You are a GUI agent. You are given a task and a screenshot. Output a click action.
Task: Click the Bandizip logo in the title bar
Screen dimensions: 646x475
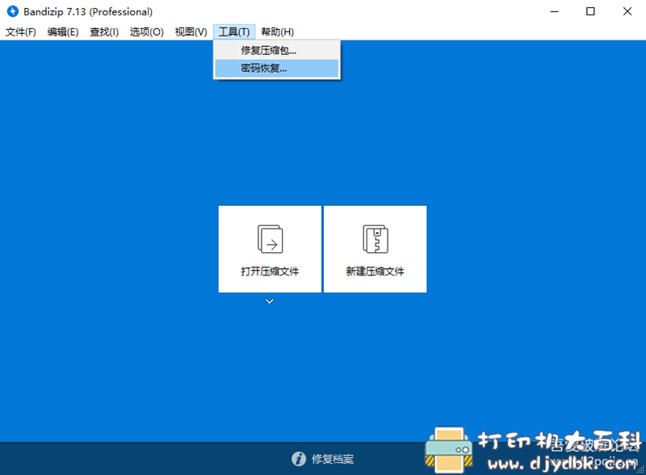pyautogui.click(x=13, y=11)
